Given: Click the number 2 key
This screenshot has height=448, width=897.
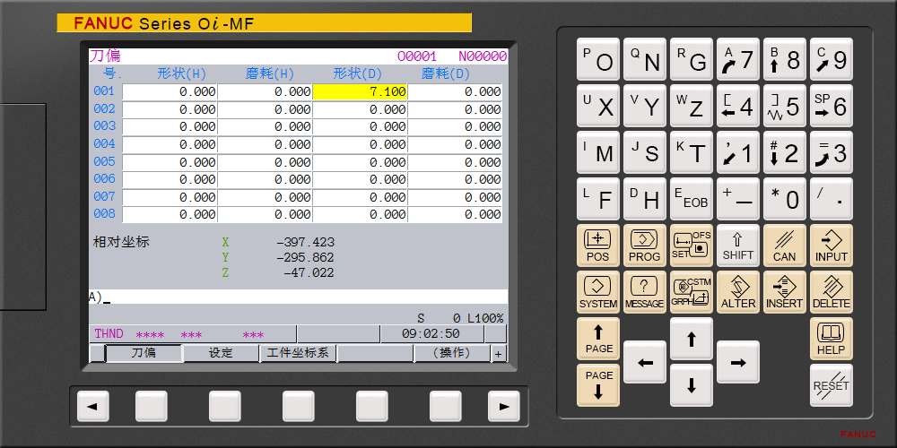Looking at the screenshot, I should point(784,152).
